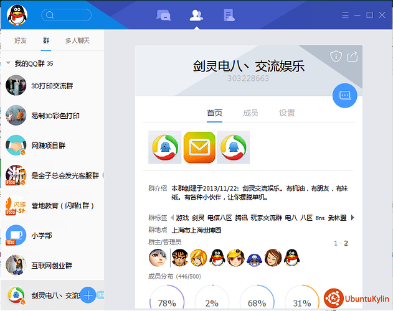
Task: Open the brown-haired woman admin avatar
Action: [273, 258]
